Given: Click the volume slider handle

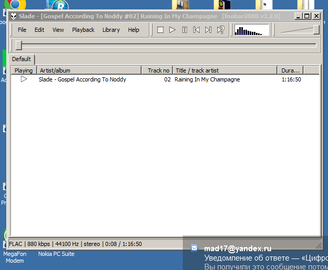Looking at the screenshot, I should tap(317, 30).
